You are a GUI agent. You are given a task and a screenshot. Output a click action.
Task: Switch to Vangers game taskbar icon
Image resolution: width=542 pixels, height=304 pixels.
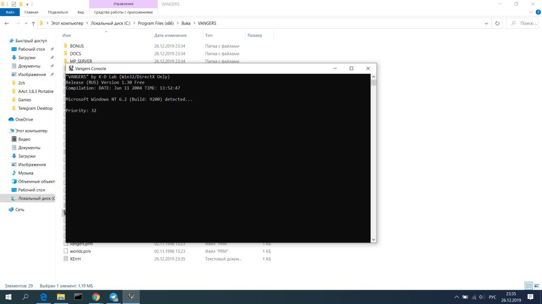(131, 297)
